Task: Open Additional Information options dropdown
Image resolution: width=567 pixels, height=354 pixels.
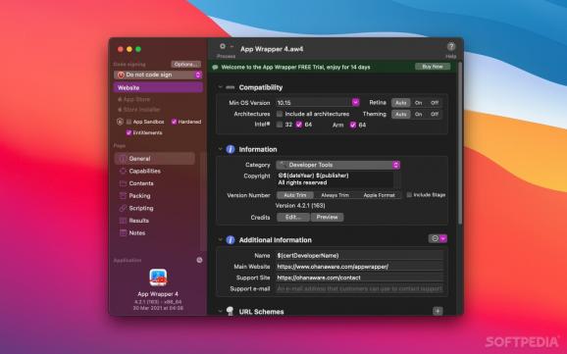Action: coord(438,238)
